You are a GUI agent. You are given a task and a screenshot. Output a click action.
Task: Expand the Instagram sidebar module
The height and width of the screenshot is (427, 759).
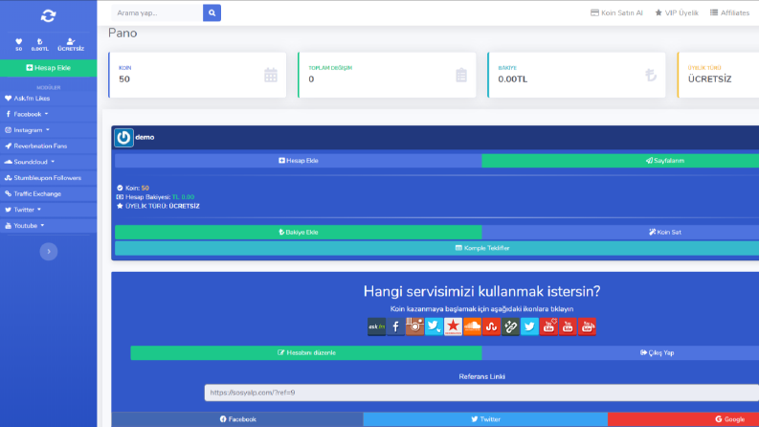pyautogui.click(x=49, y=130)
